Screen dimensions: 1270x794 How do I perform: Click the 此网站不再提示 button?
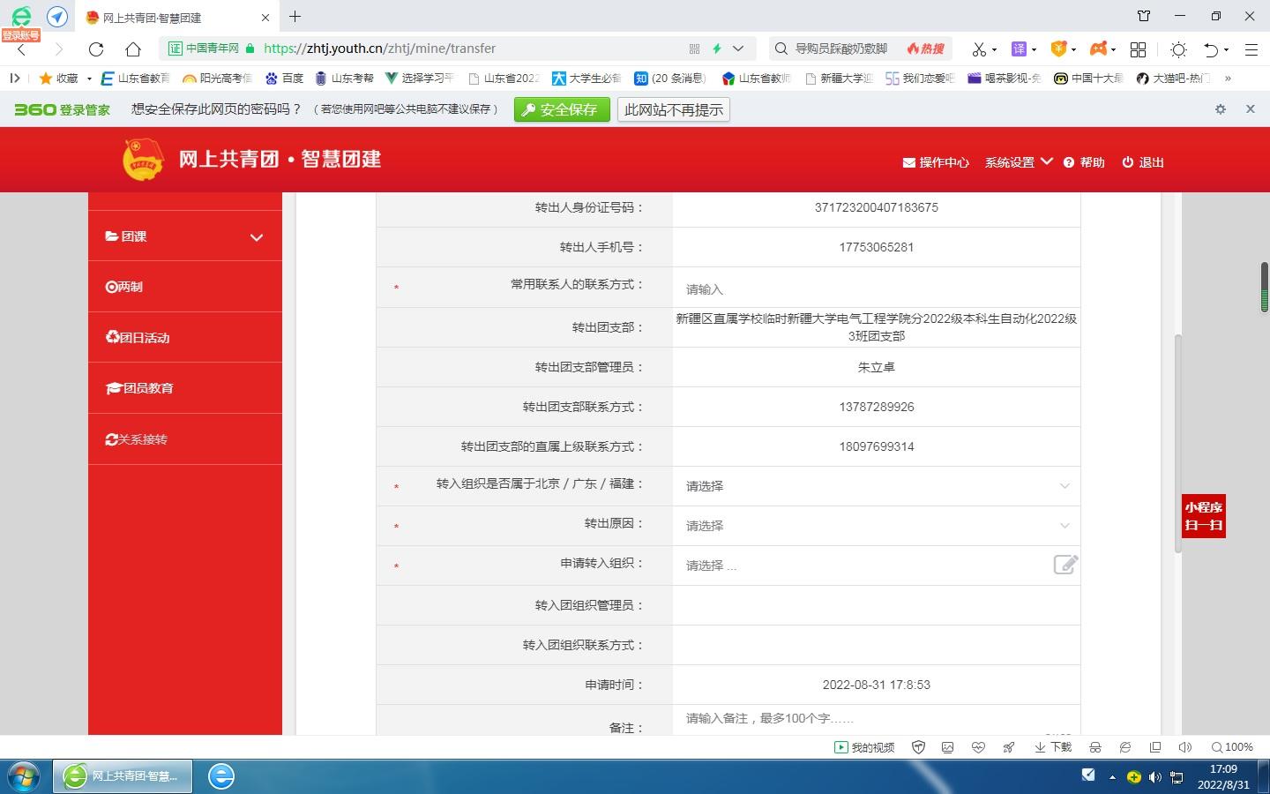pyautogui.click(x=674, y=109)
